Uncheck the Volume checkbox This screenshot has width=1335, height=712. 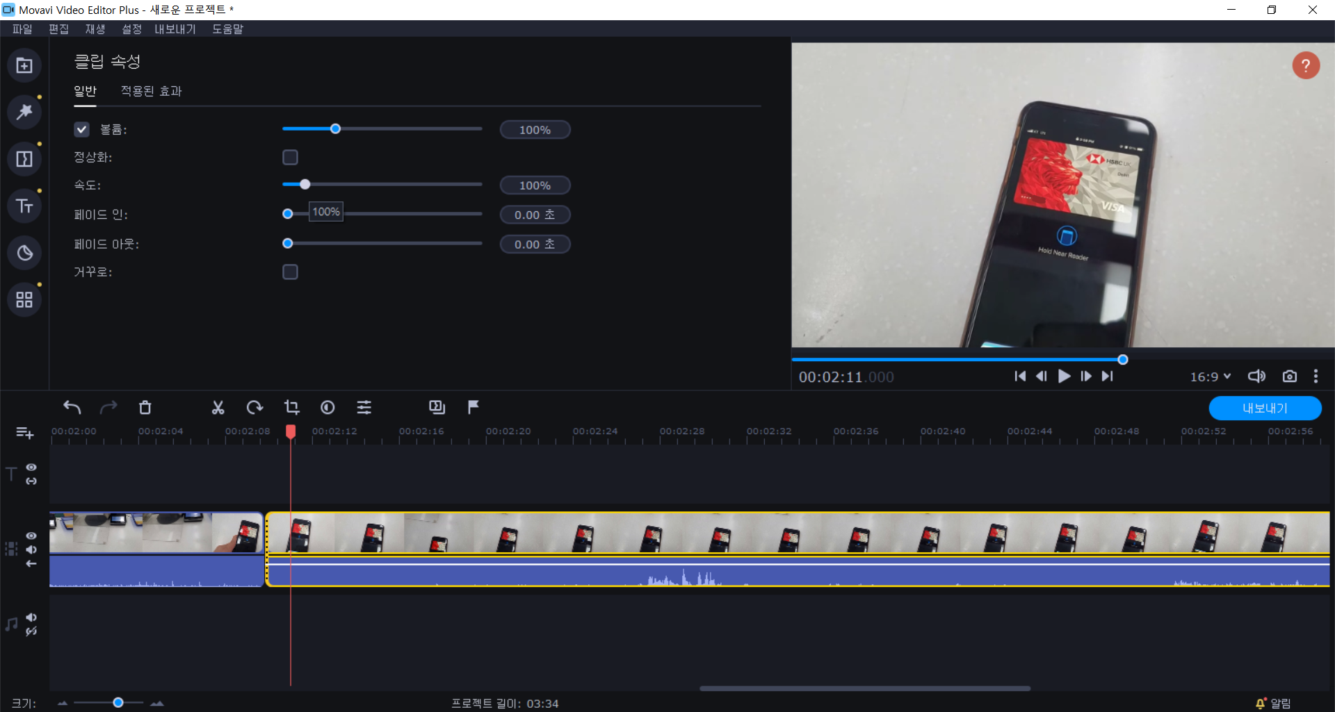81,129
